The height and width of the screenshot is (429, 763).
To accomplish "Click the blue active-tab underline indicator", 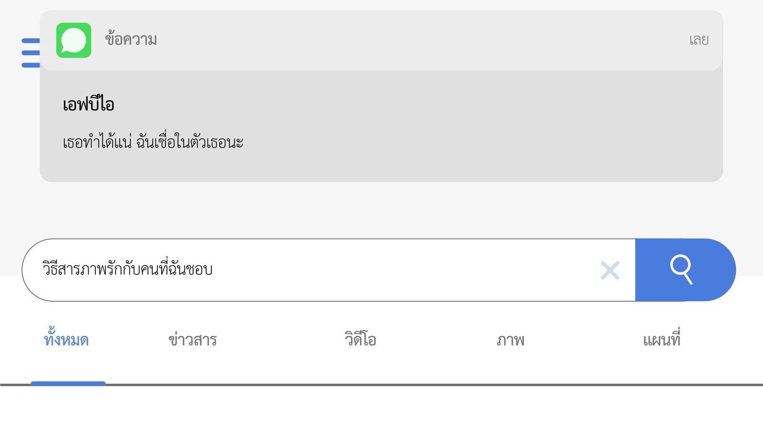I will tap(68, 383).
